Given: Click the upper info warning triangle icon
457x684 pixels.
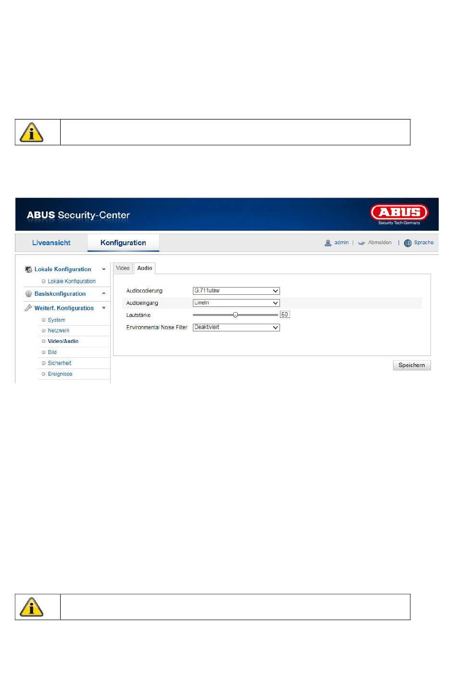Looking at the screenshot, I should pyautogui.click(x=32, y=132).
